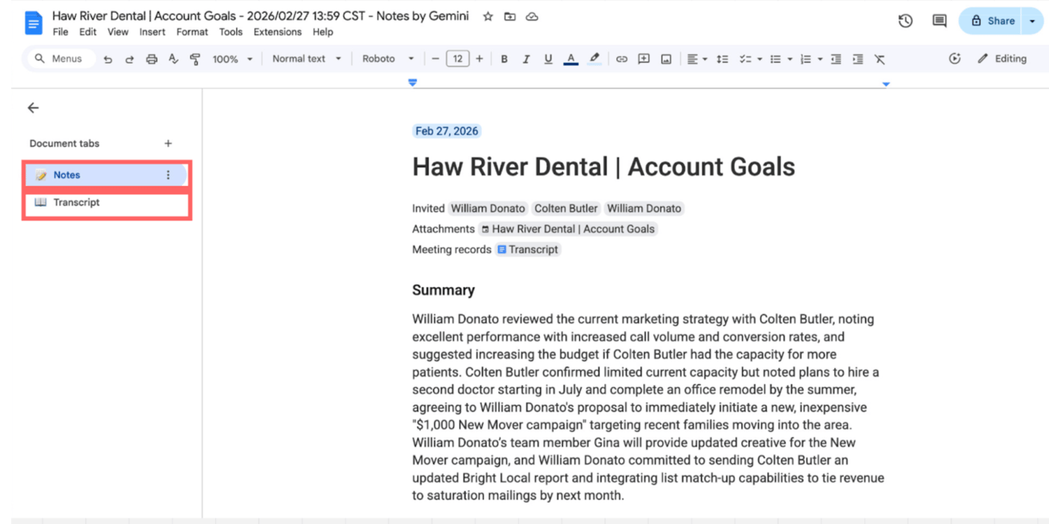
Task: Open the Help menu
Action: click(x=323, y=32)
